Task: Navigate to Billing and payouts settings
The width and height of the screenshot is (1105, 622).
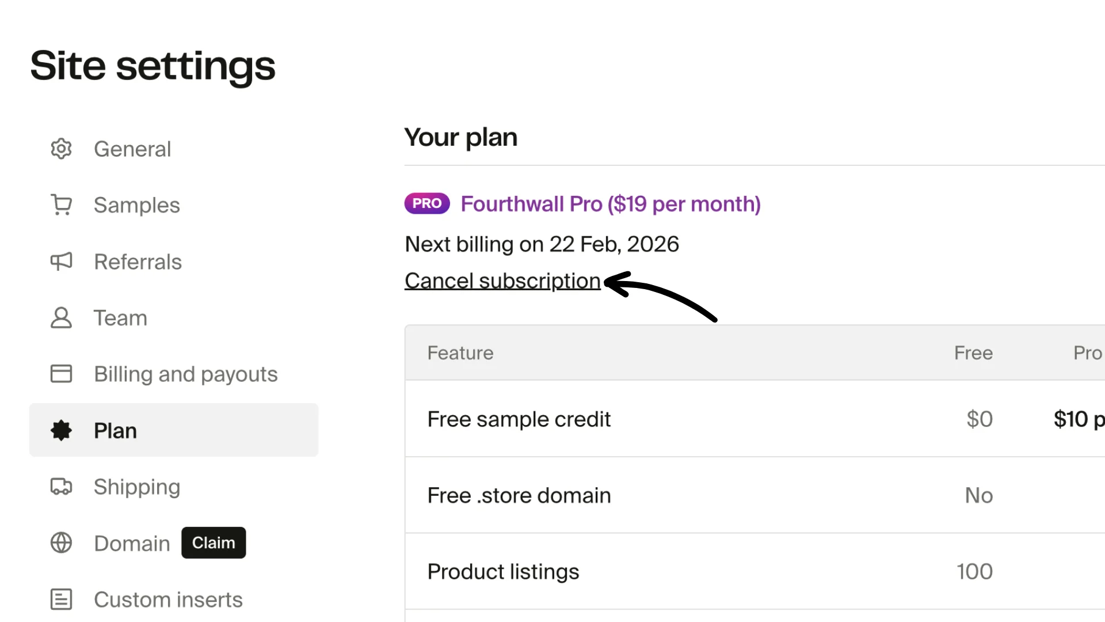Action: coord(185,374)
